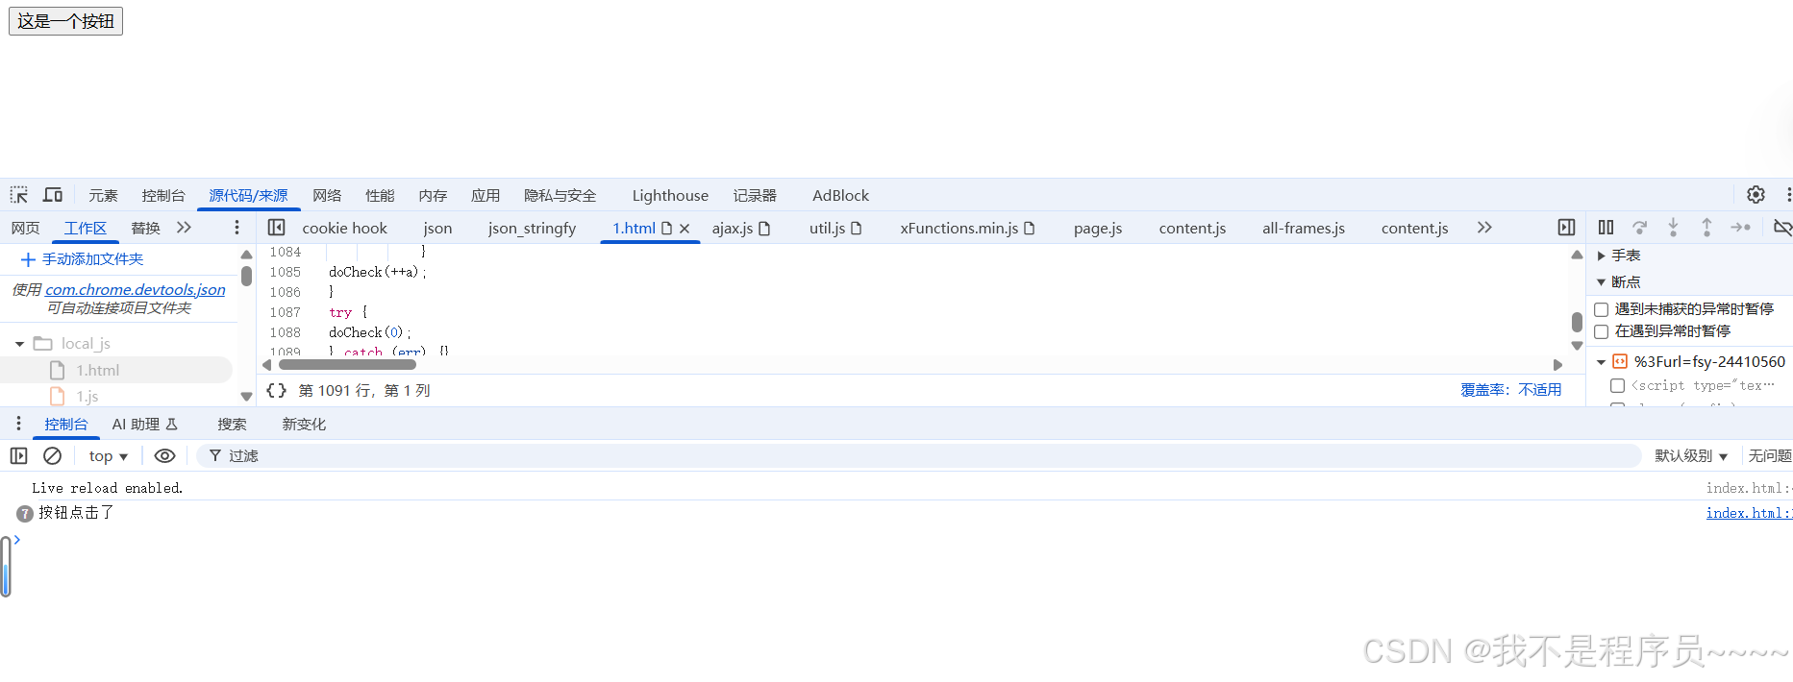The width and height of the screenshot is (1793, 682).
Task: Show more editor file tabs chevron
Action: pos(1484,228)
